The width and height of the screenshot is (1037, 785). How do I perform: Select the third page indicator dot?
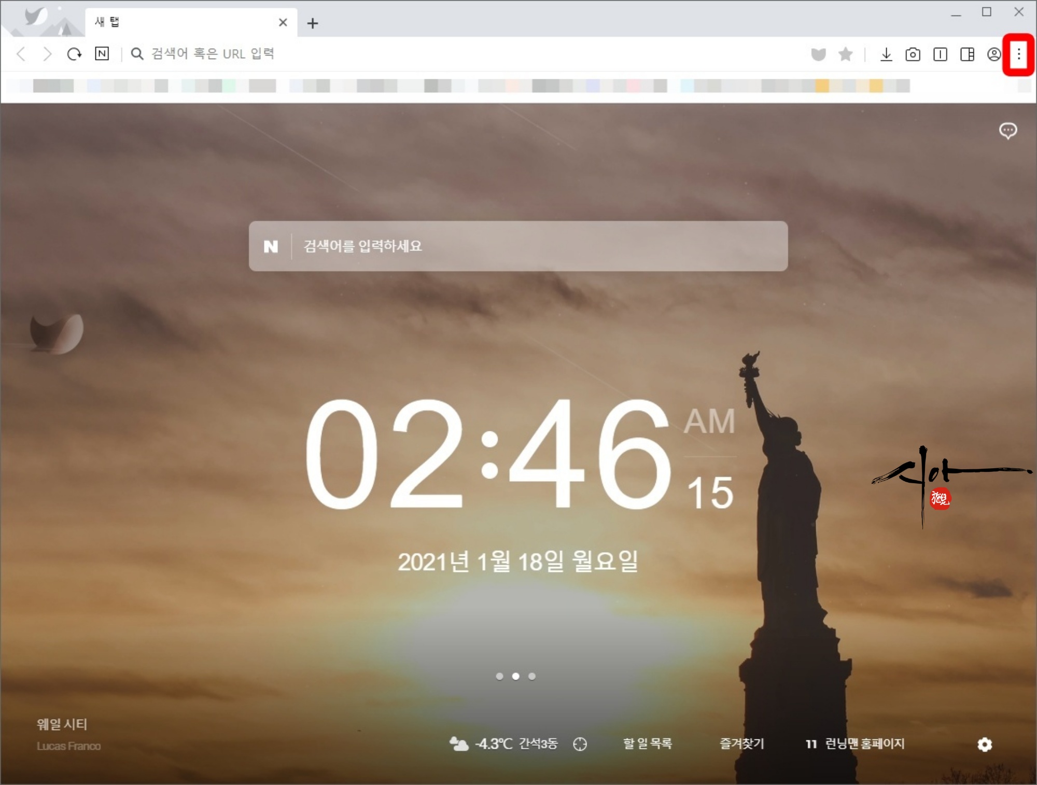click(x=532, y=676)
